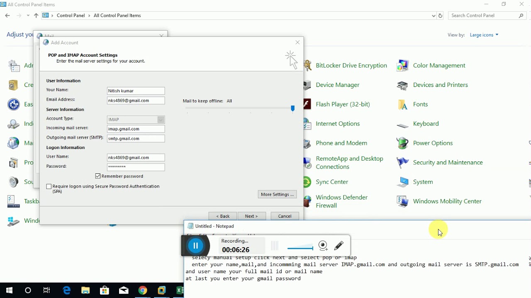
Task: Click the Incoming mail server field
Action: tap(136, 129)
